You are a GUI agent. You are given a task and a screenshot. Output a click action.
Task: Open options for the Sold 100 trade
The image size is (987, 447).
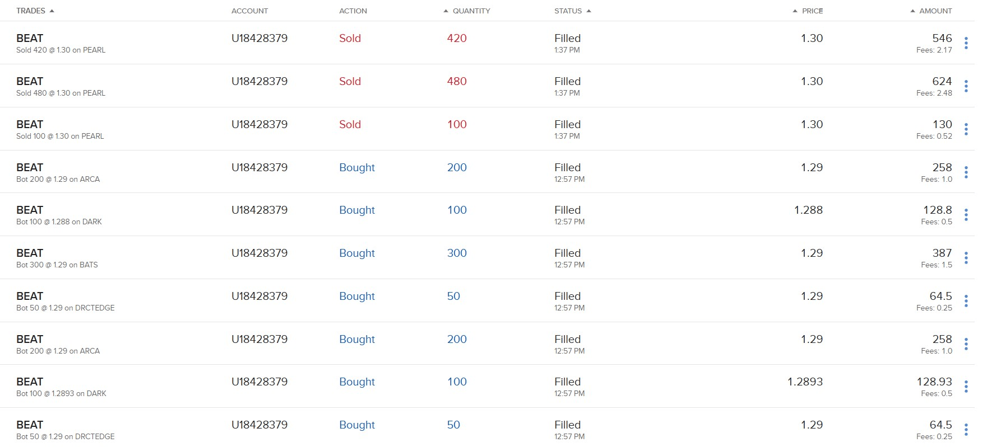click(x=966, y=129)
